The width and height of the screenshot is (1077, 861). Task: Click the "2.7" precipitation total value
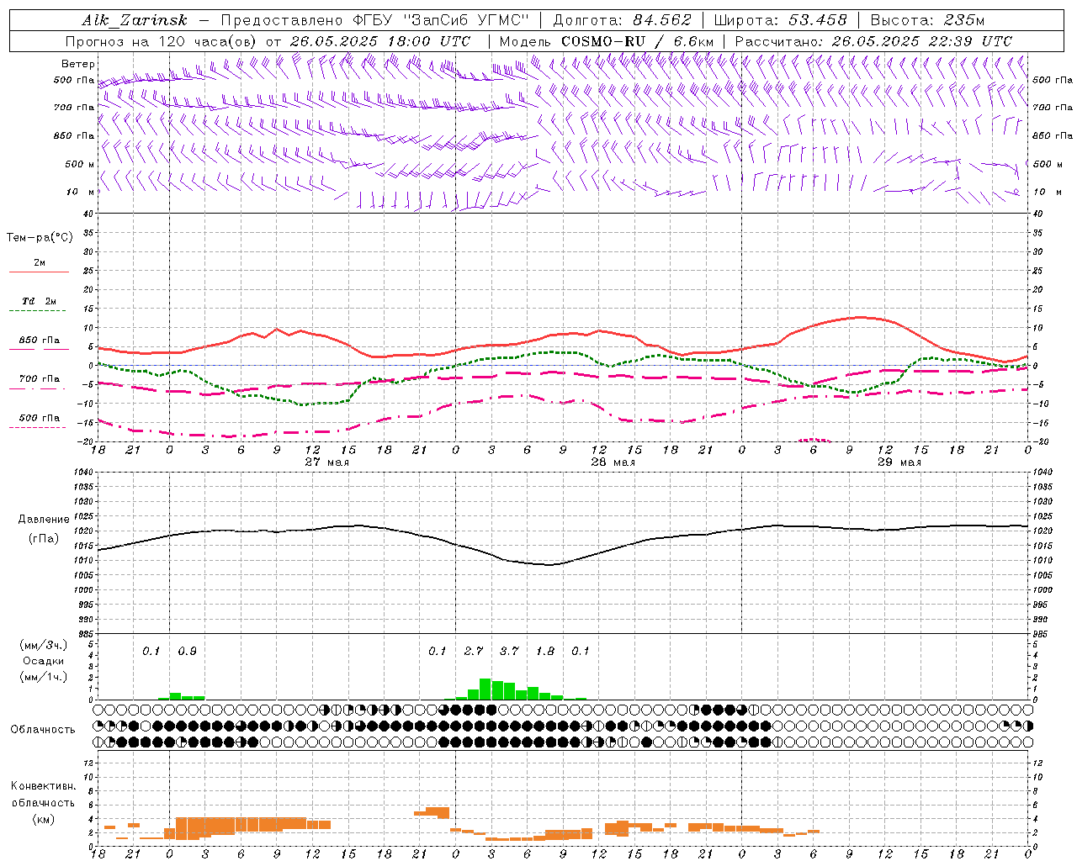pos(474,652)
